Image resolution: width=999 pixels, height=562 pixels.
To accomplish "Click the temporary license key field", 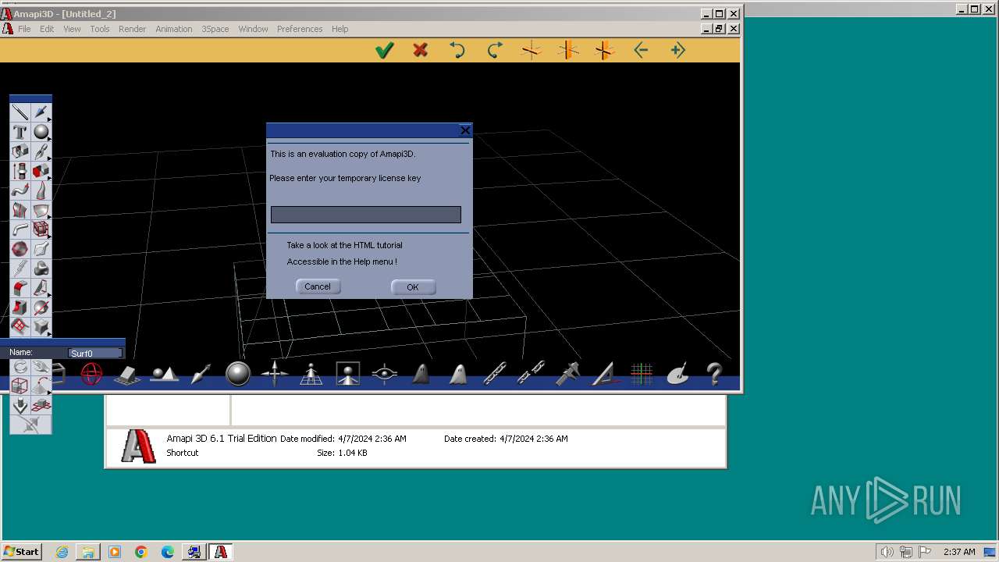I will tap(366, 215).
